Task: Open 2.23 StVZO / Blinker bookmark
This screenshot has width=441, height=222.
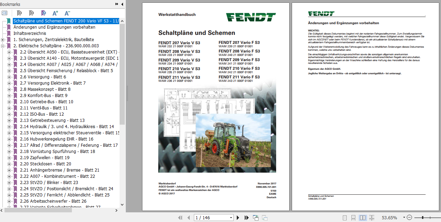Action: click(x=49, y=183)
